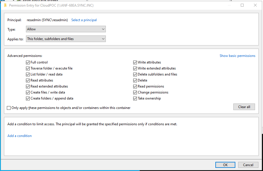Screen dimensions: 263x171
Task: Toggle Traverse folder / execute file permission
Action: coord(28,68)
